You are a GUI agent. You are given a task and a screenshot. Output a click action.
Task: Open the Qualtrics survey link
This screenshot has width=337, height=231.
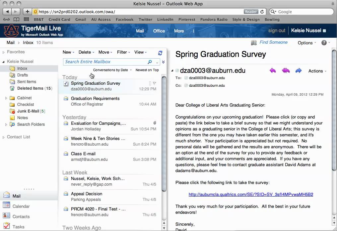click(251, 194)
